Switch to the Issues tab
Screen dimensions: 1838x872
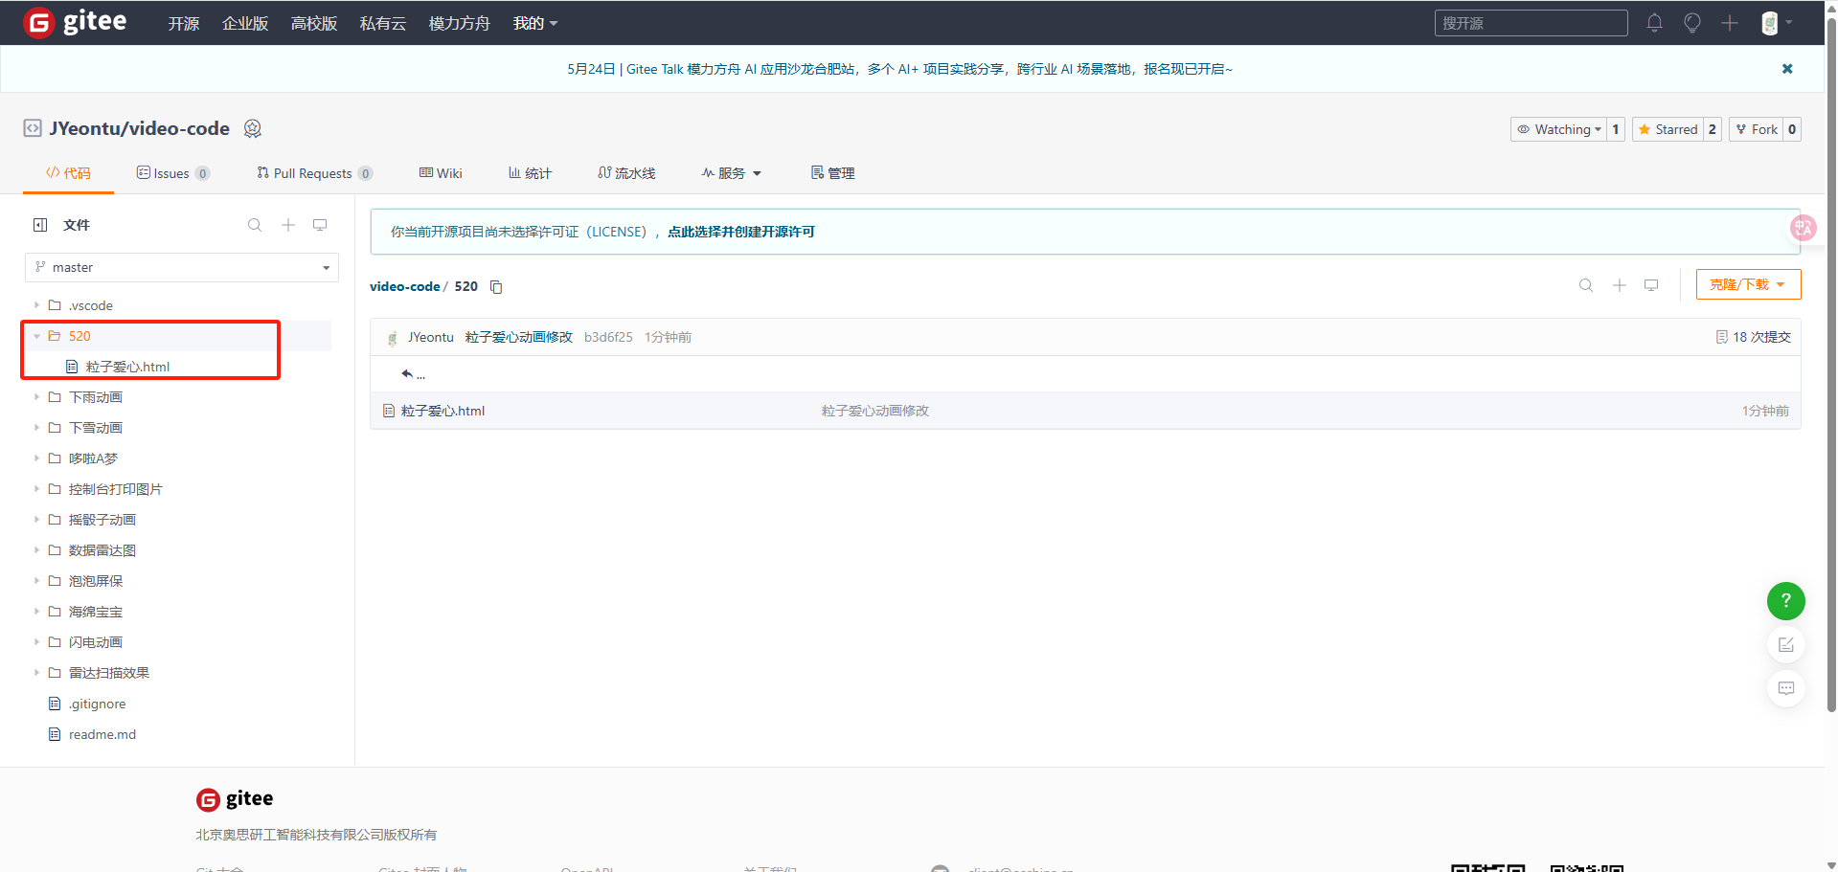tap(172, 173)
